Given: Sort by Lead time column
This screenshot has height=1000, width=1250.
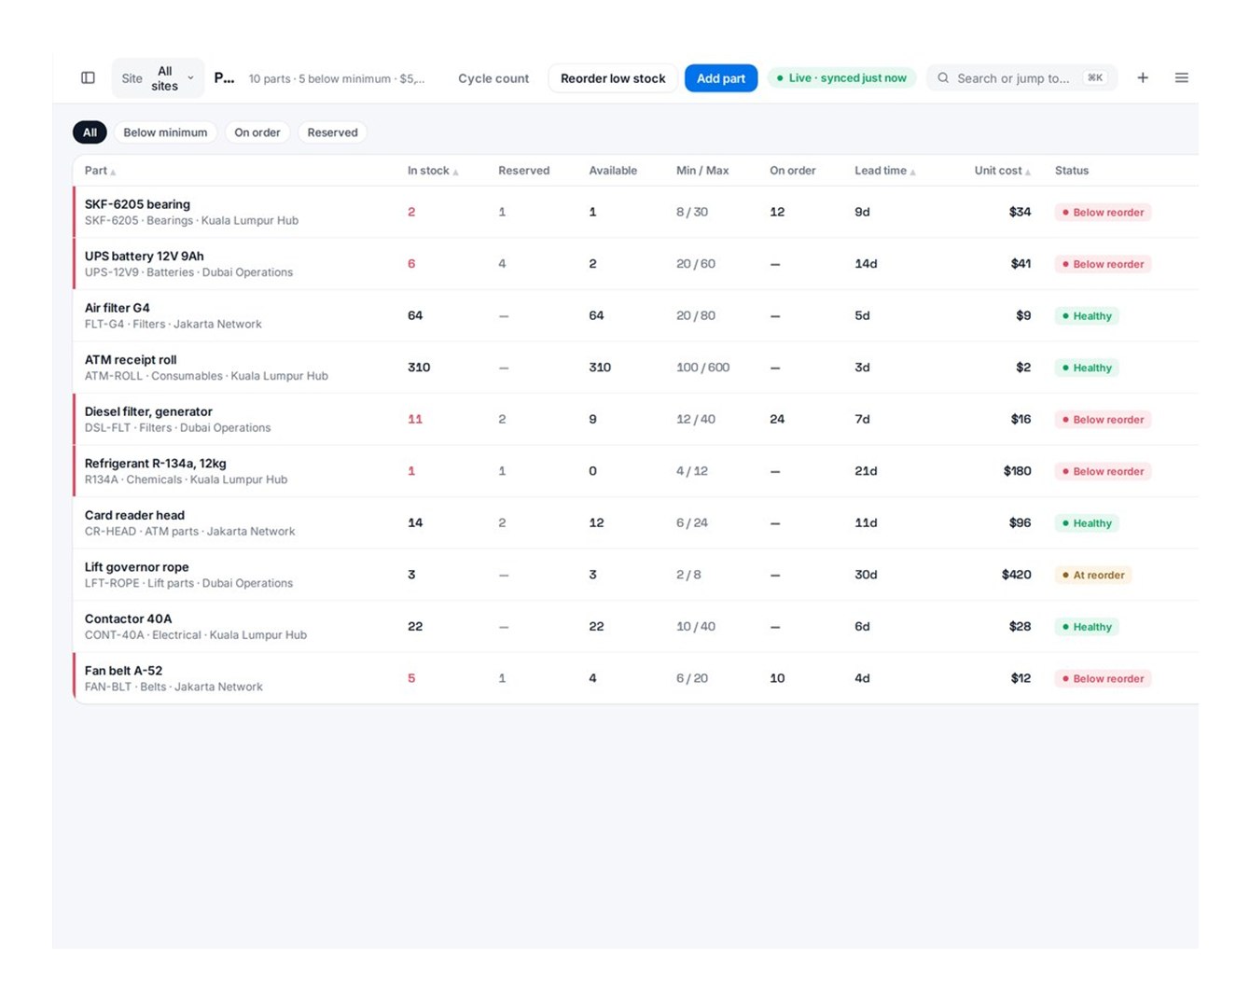Looking at the screenshot, I should click(x=884, y=171).
